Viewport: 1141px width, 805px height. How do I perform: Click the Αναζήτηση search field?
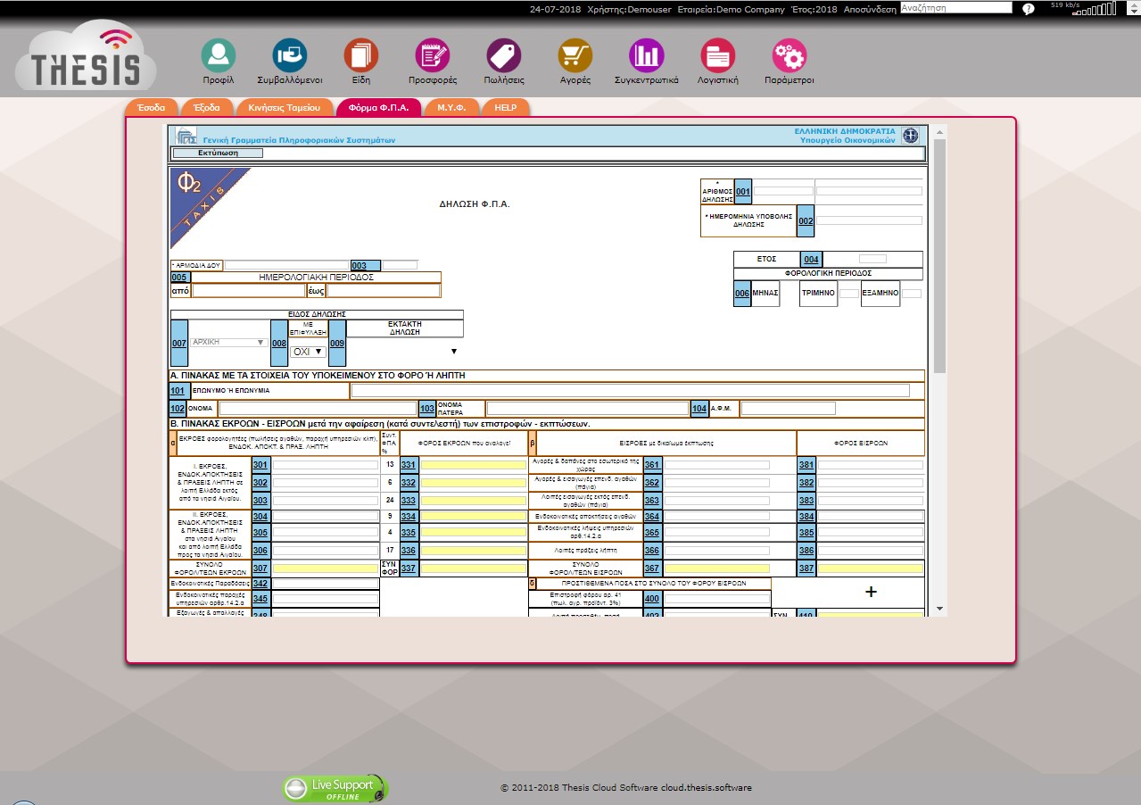[956, 8]
